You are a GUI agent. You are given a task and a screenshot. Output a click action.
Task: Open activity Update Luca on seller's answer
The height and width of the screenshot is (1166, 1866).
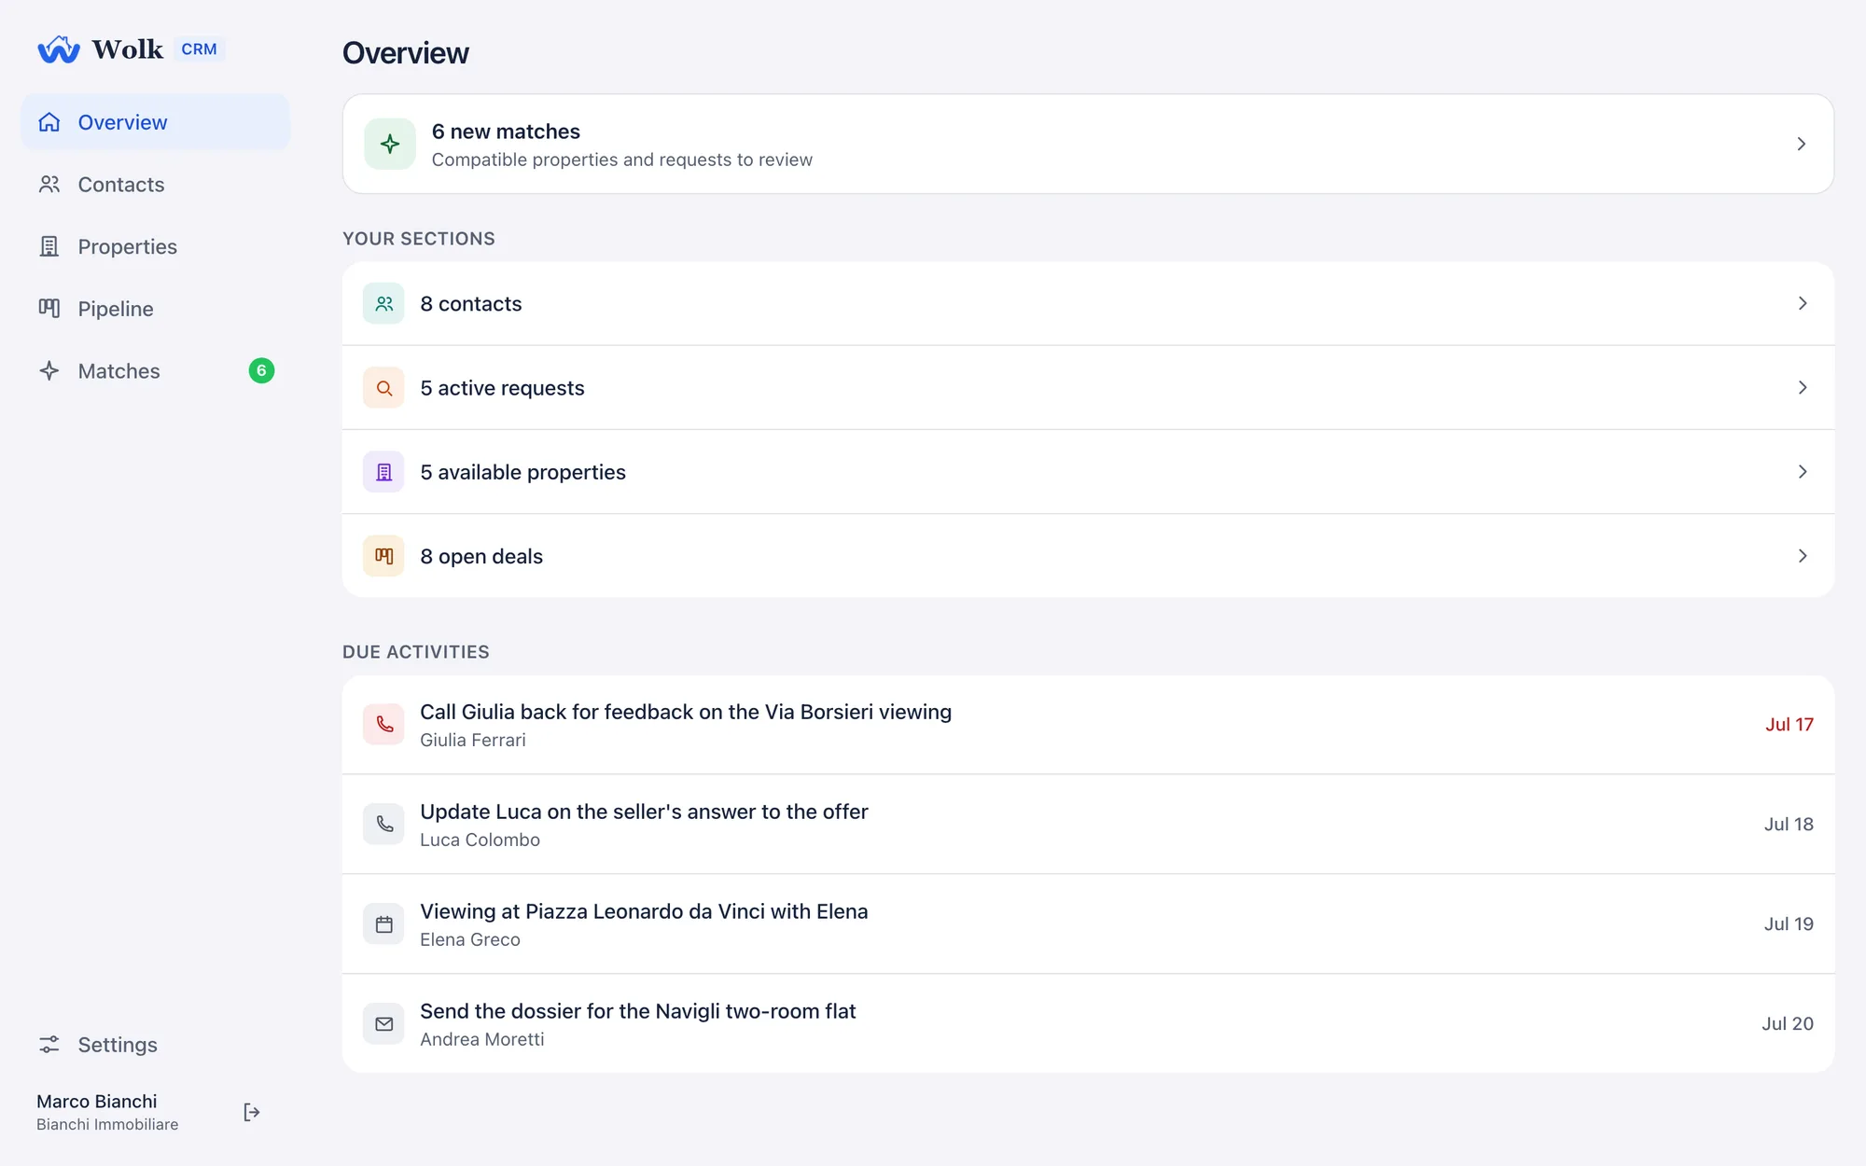(x=644, y=812)
